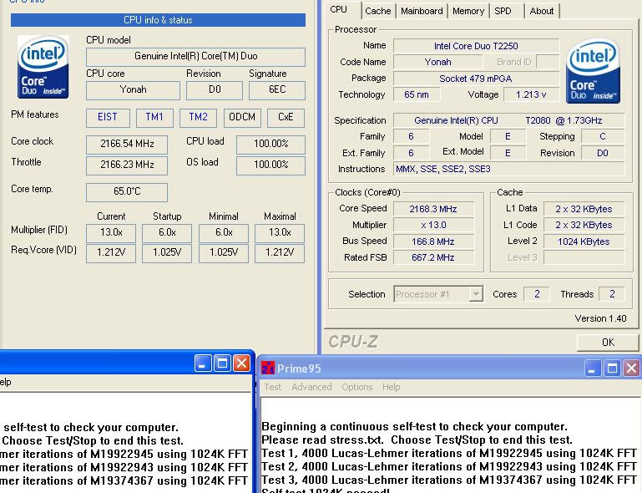Toggle the EIST power management feature box
The width and height of the screenshot is (642, 493).
(108, 118)
